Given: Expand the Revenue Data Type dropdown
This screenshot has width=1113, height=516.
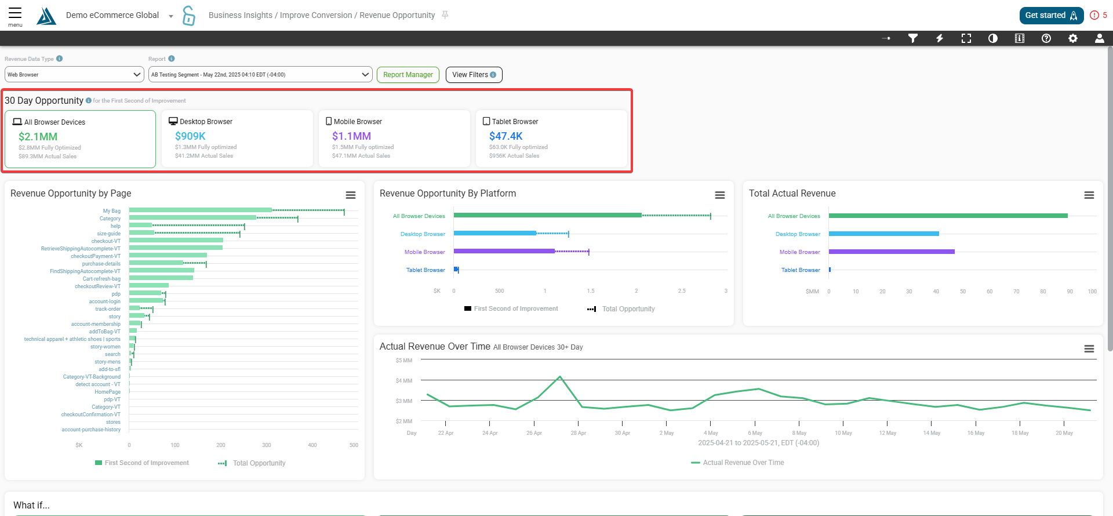Looking at the screenshot, I should coord(74,74).
